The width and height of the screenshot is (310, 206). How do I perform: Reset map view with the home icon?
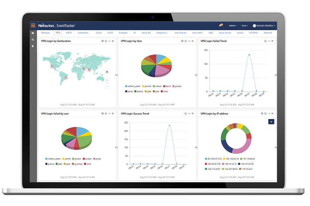point(107,72)
